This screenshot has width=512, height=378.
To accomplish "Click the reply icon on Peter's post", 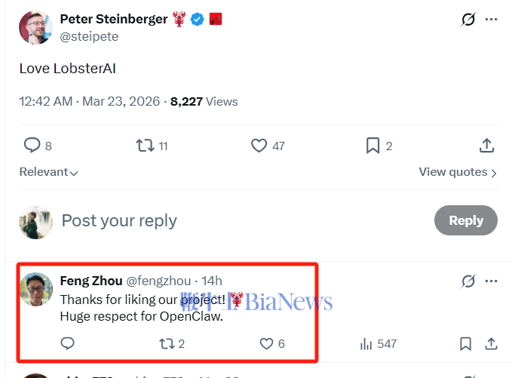I will pyautogui.click(x=32, y=146).
